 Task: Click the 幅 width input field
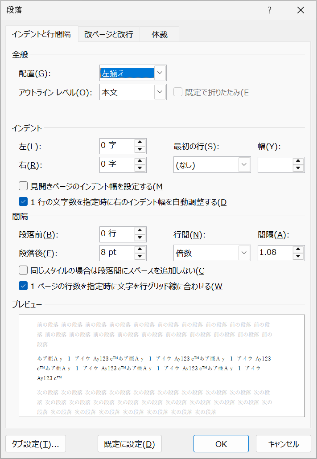[276, 165]
